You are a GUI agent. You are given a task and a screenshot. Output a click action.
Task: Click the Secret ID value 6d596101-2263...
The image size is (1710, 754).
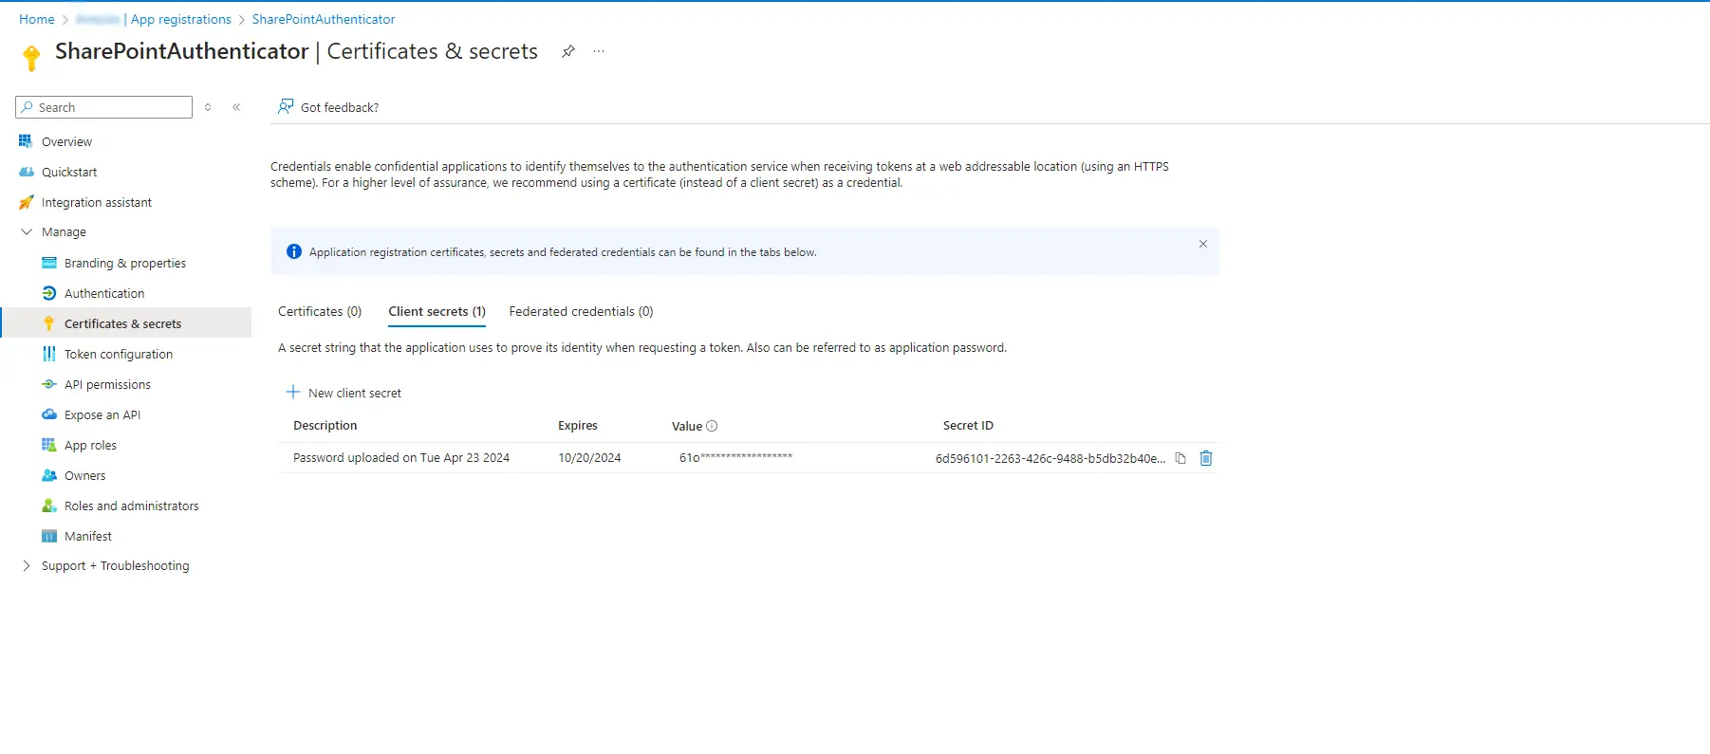coord(1050,458)
